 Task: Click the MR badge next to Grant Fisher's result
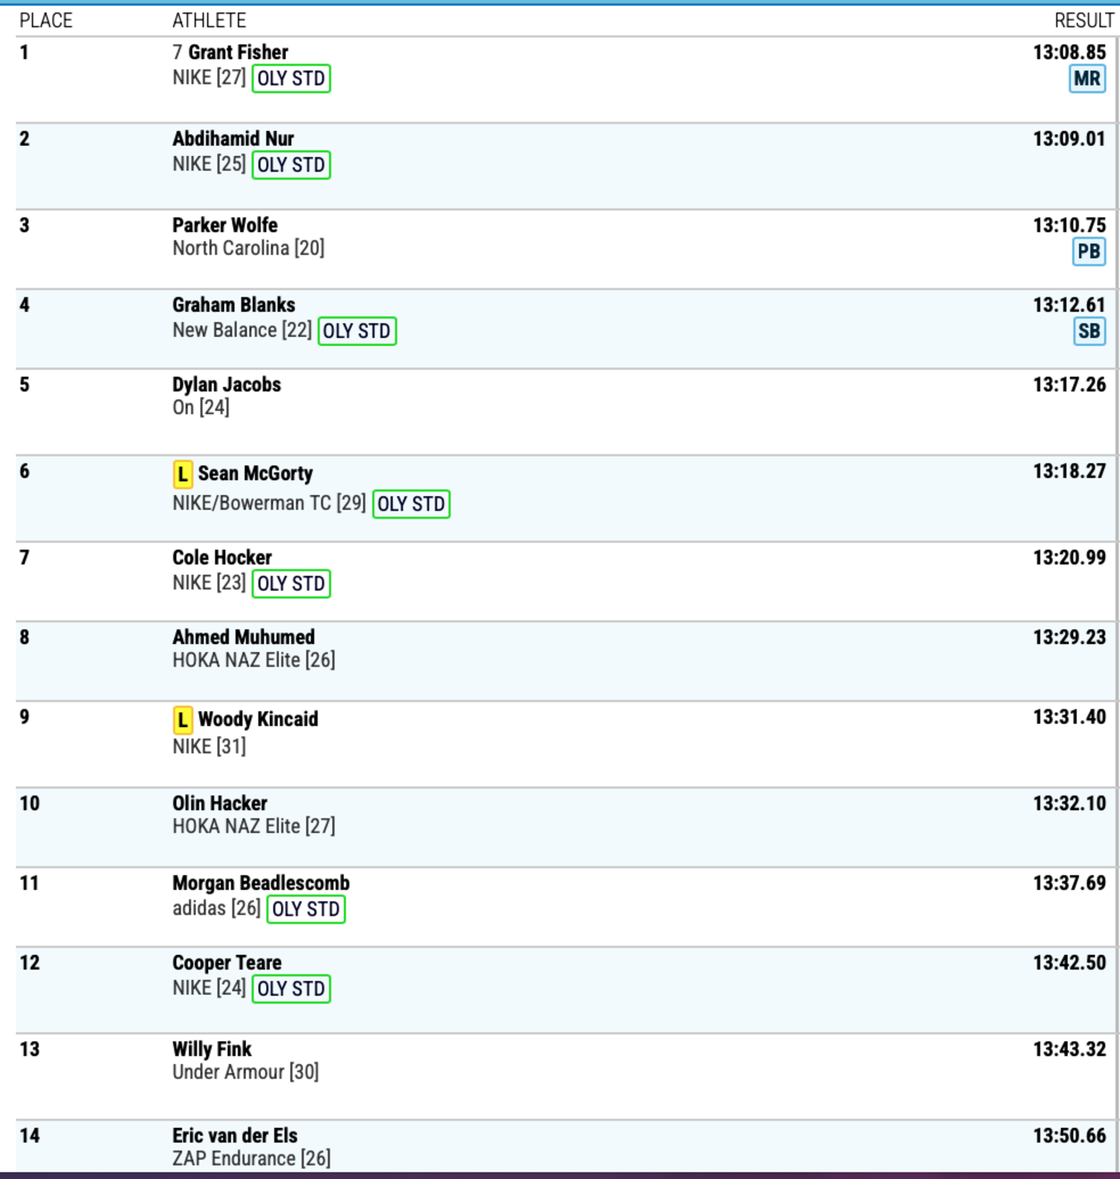click(1087, 79)
